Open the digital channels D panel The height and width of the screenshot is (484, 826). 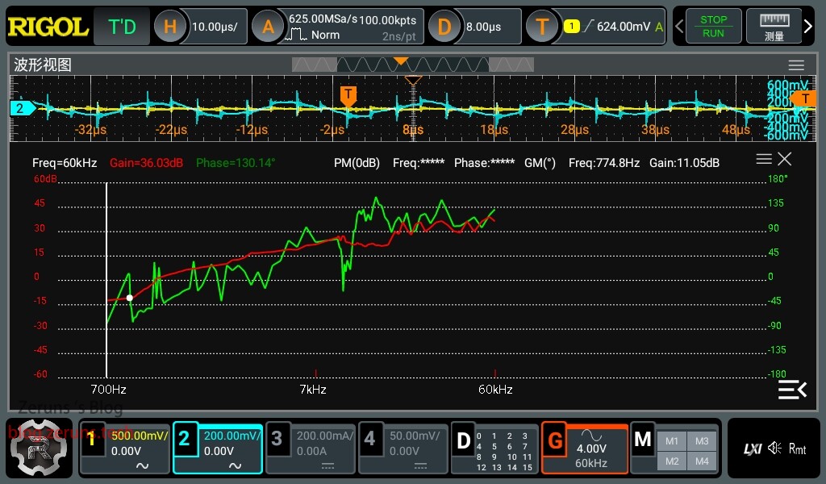[463, 441]
